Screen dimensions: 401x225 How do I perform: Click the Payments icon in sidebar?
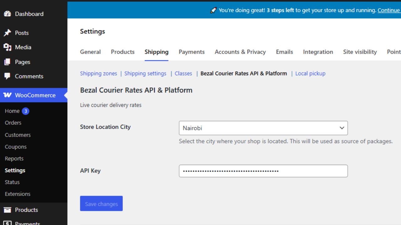[7, 223]
